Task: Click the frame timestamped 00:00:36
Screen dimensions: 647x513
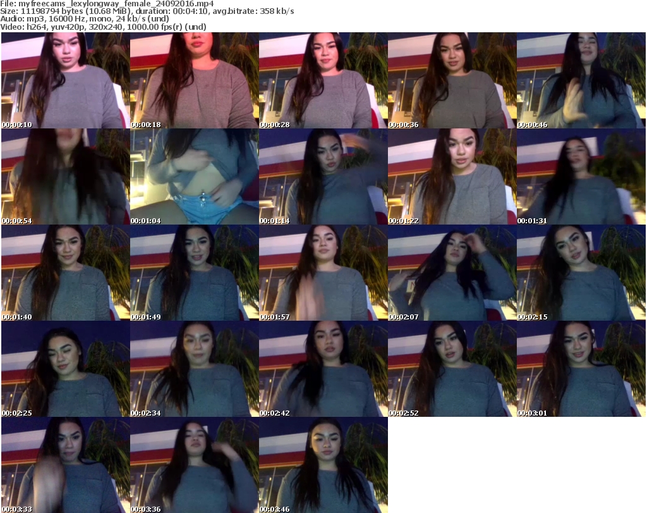Action: 452,80
